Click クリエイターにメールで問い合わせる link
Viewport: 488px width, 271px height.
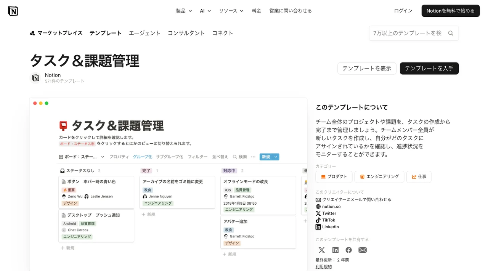pyautogui.click(x=353, y=200)
